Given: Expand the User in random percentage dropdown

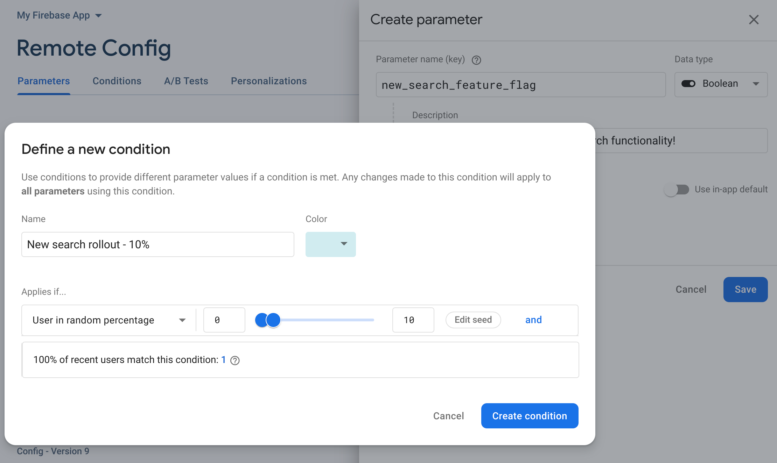Looking at the screenshot, I should point(182,320).
